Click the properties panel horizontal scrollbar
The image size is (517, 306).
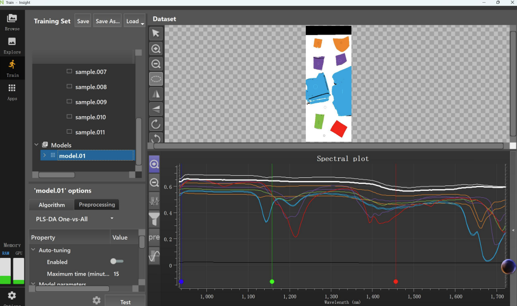tap(72, 289)
